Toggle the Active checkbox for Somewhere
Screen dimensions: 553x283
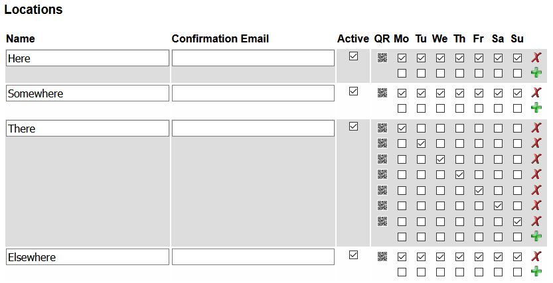click(x=354, y=91)
